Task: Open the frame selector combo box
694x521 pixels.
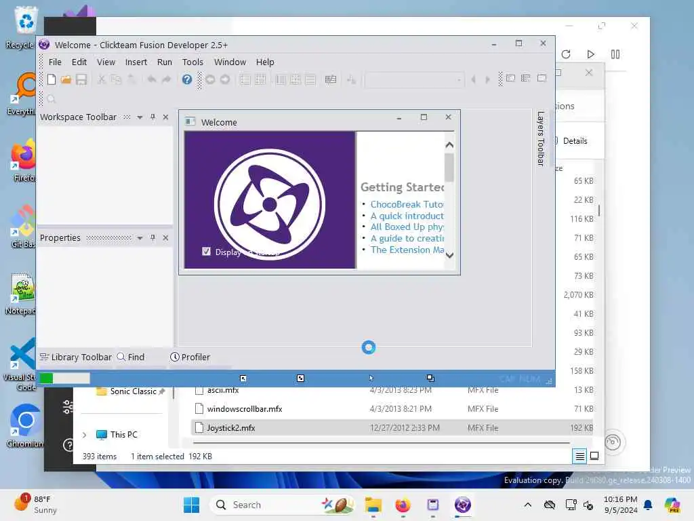Action: tap(414, 80)
